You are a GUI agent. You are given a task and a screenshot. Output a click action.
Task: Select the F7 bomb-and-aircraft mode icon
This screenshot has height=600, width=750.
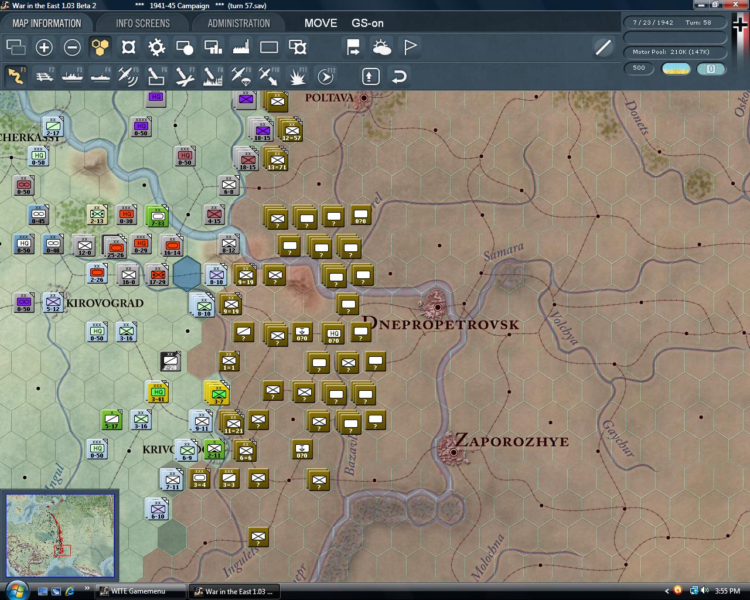185,76
